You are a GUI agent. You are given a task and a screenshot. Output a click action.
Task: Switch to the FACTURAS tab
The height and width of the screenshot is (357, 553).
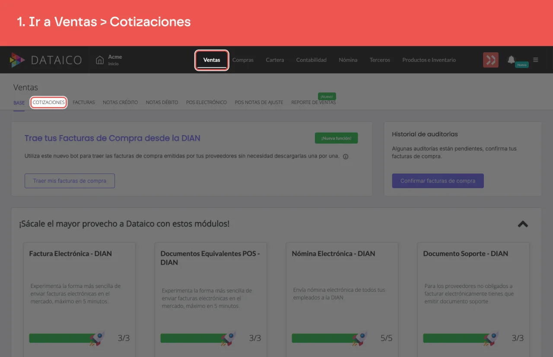click(x=84, y=103)
